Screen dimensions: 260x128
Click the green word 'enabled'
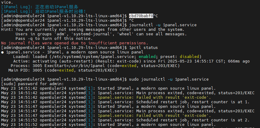click(147, 57)
